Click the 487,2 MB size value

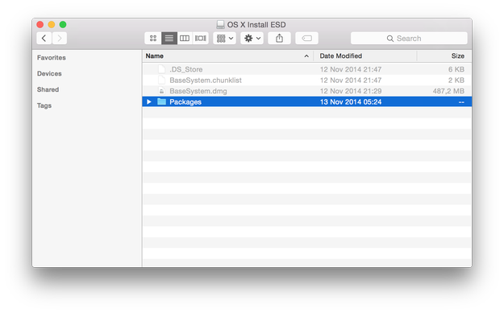click(x=448, y=91)
